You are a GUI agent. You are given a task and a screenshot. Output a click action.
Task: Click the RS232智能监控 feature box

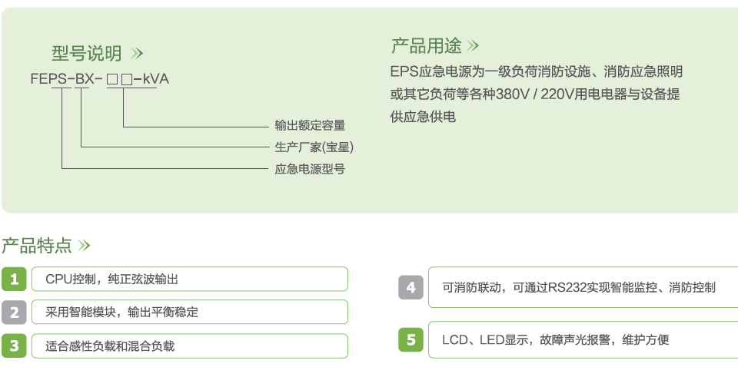[x=583, y=287]
